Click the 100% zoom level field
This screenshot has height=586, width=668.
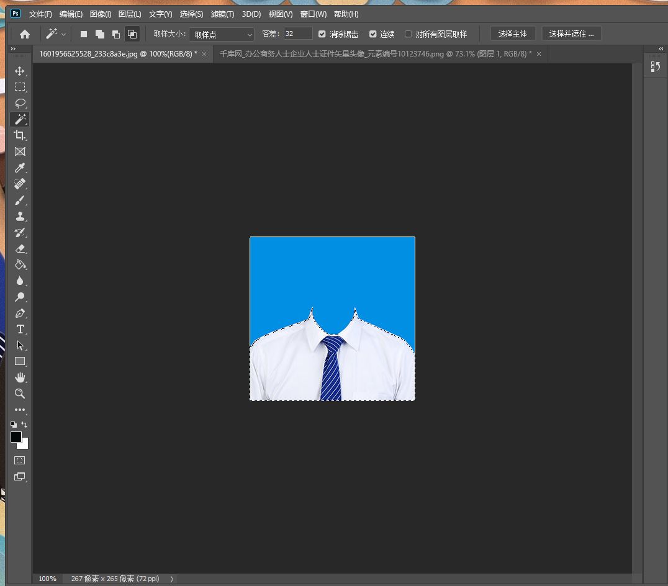tap(47, 579)
